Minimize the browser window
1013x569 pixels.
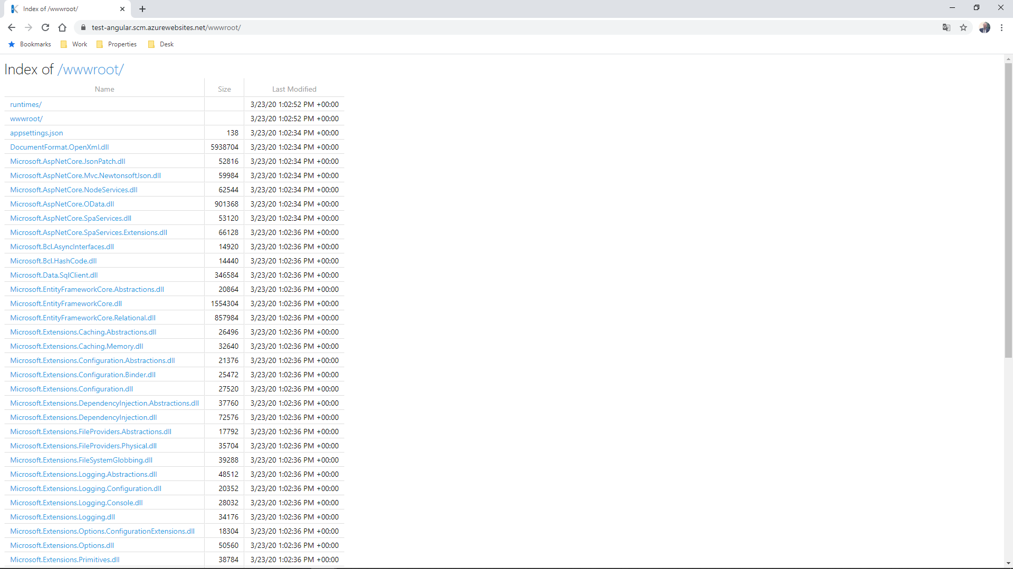coord(952,8)
